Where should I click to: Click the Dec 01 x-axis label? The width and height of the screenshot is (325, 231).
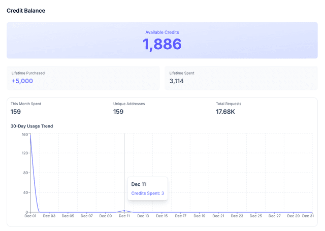(30, 216)
